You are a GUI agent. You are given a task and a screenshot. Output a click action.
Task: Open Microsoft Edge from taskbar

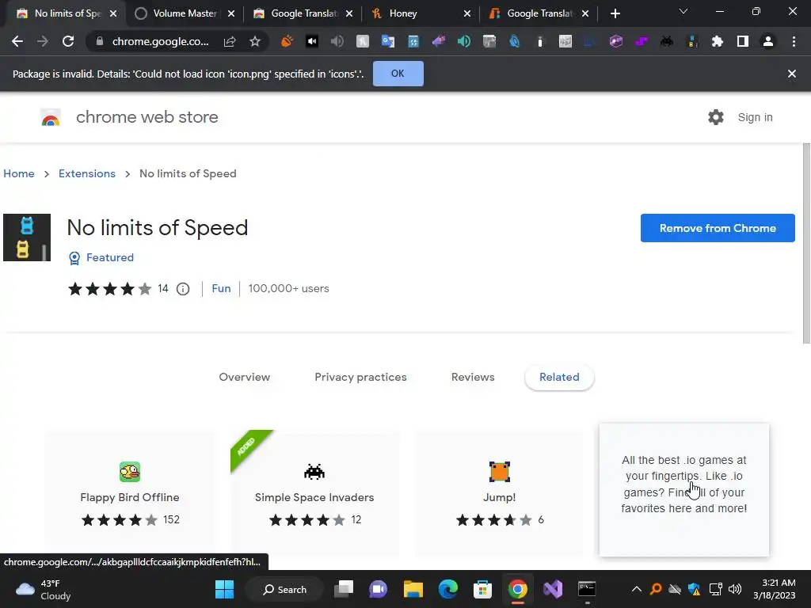(448, 589)
